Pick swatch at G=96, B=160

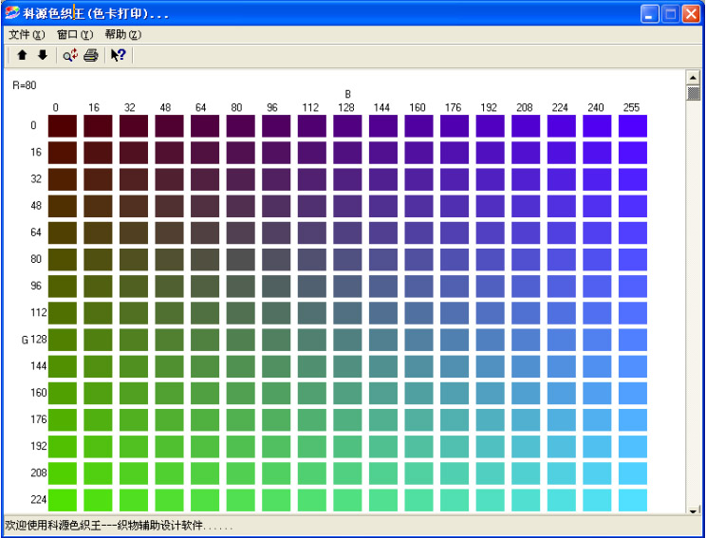pos(418,287)
